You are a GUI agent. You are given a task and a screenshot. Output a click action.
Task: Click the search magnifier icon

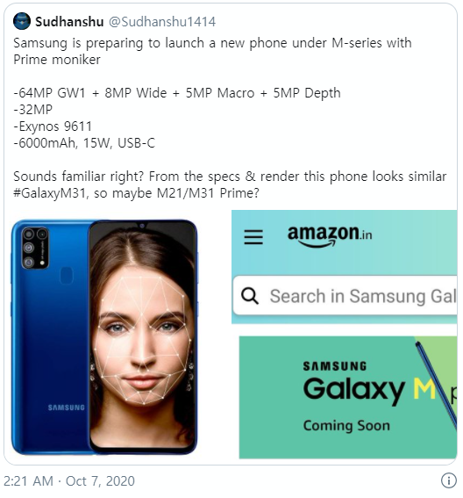point(250,296)
